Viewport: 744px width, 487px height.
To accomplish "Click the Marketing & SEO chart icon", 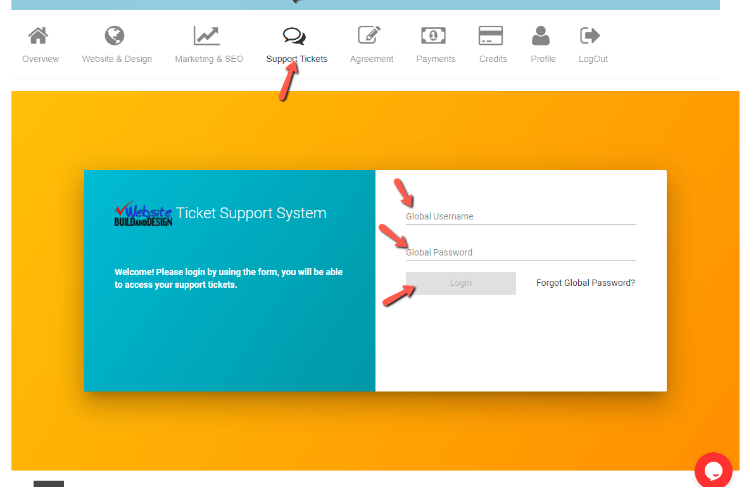I will click(206, 35).
